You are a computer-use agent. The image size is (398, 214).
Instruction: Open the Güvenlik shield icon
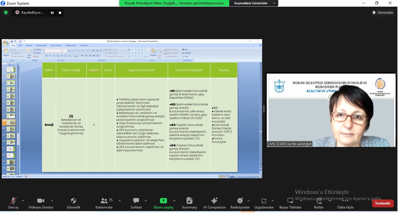tap(74, 201)
